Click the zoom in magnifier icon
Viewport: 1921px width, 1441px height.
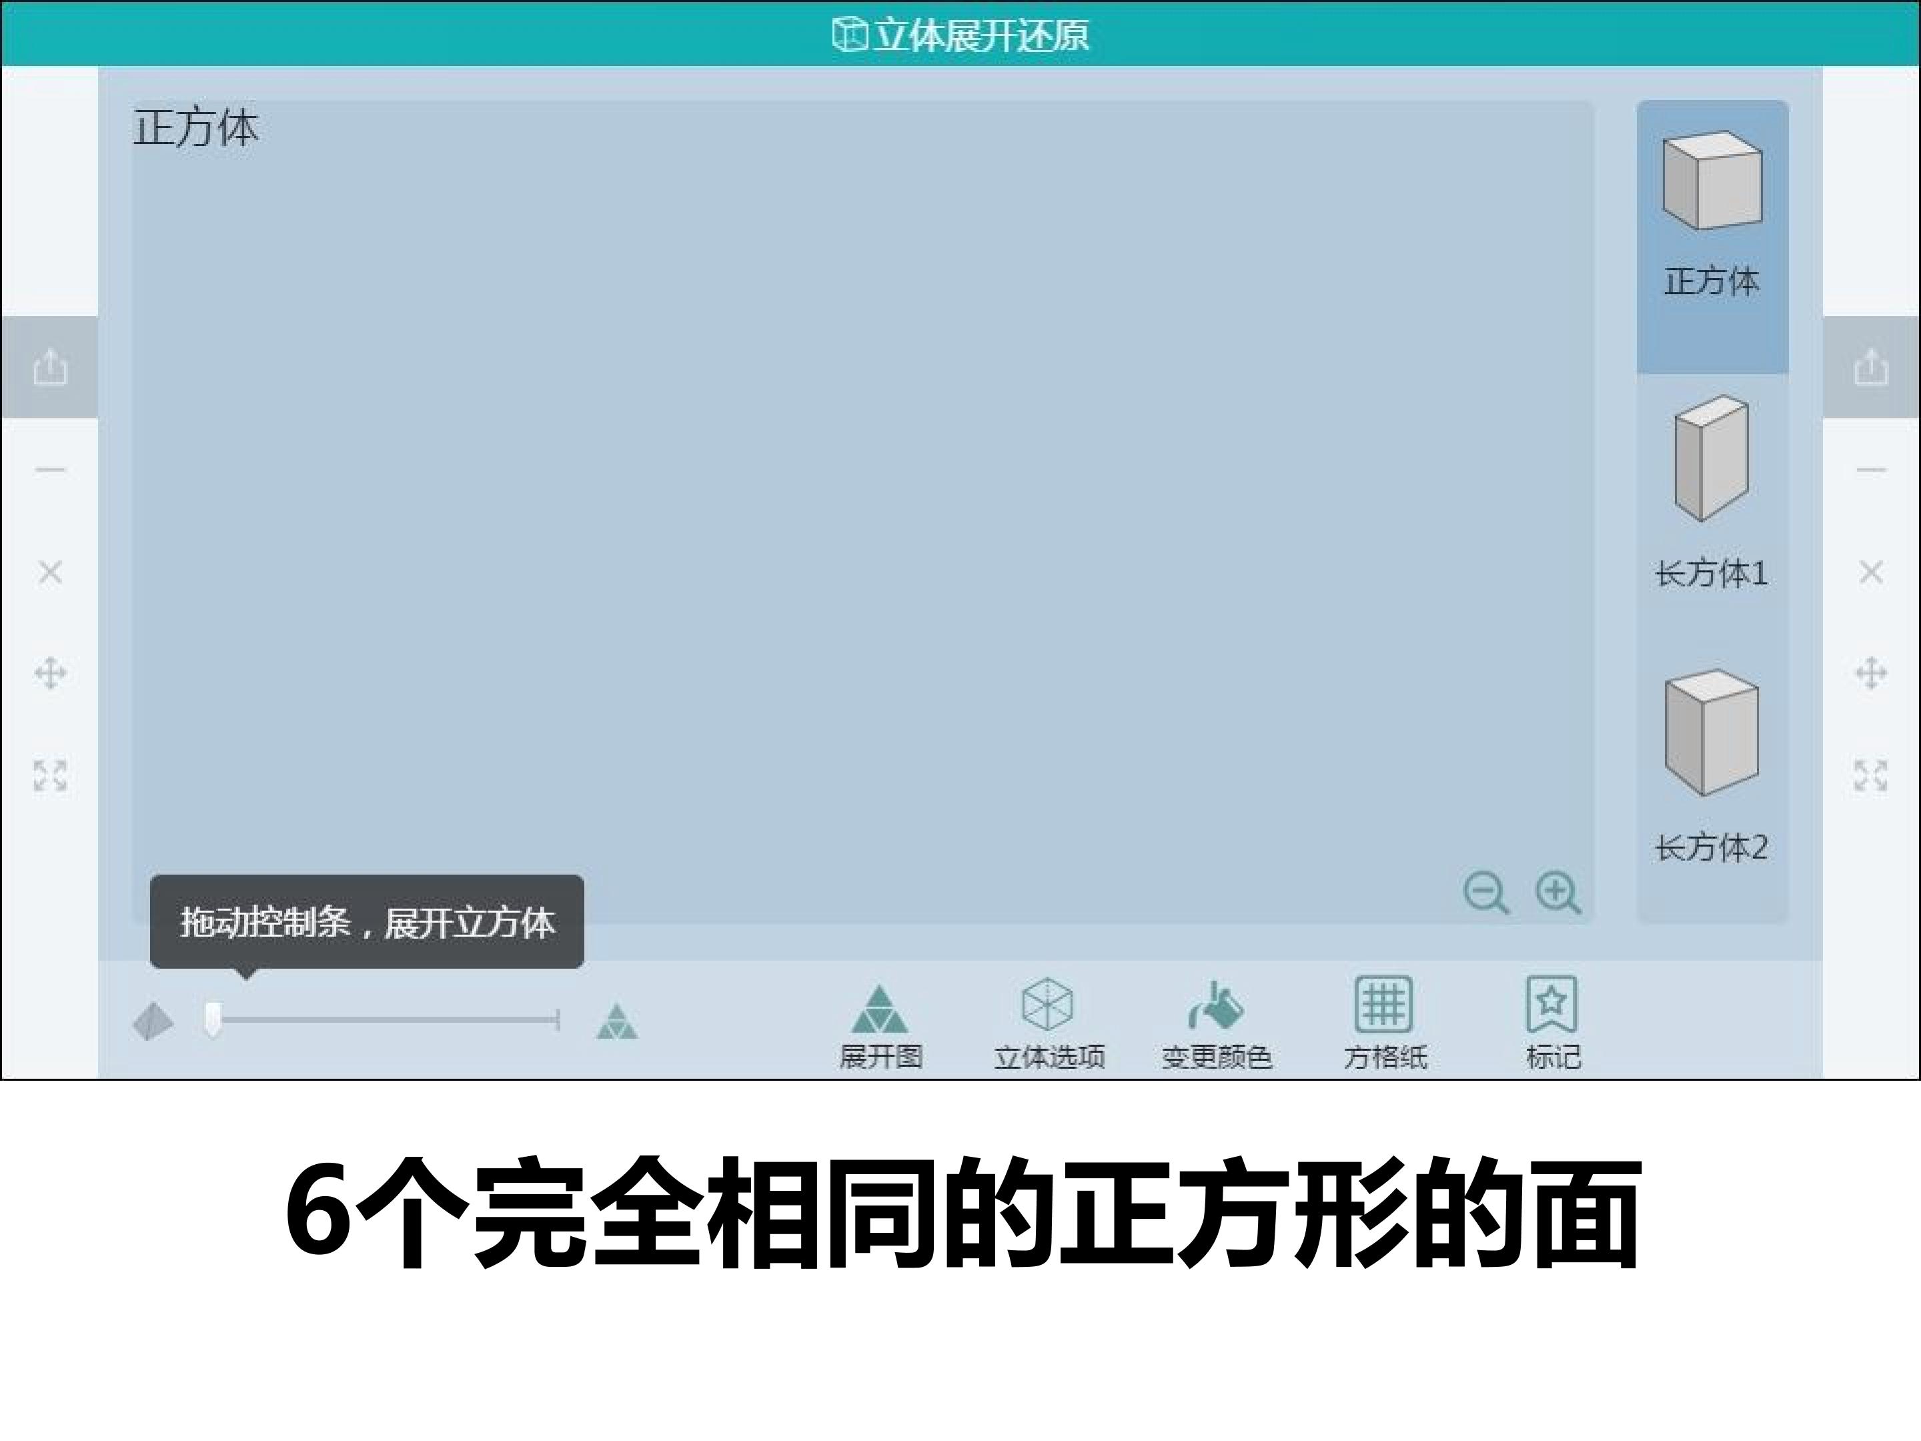click(x=1558, y=893)
